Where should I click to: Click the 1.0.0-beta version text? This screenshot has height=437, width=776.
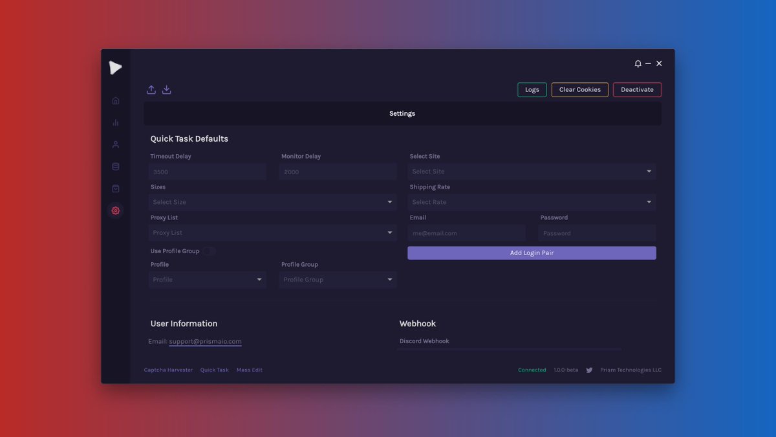(x=566, y=370)
